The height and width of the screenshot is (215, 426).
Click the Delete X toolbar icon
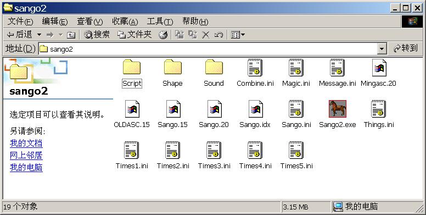pos(206,35)
